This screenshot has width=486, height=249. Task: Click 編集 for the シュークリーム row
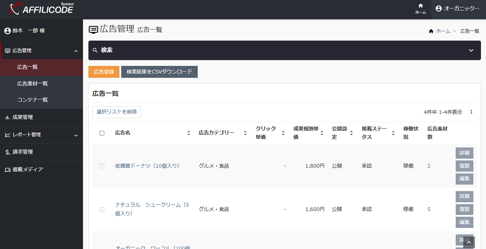click(x=464, y=222)
